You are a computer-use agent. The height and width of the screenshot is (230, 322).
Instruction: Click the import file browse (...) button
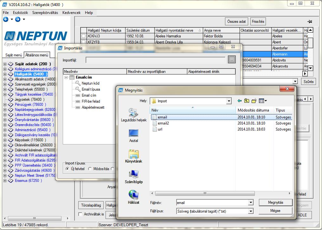click(232, 60)
